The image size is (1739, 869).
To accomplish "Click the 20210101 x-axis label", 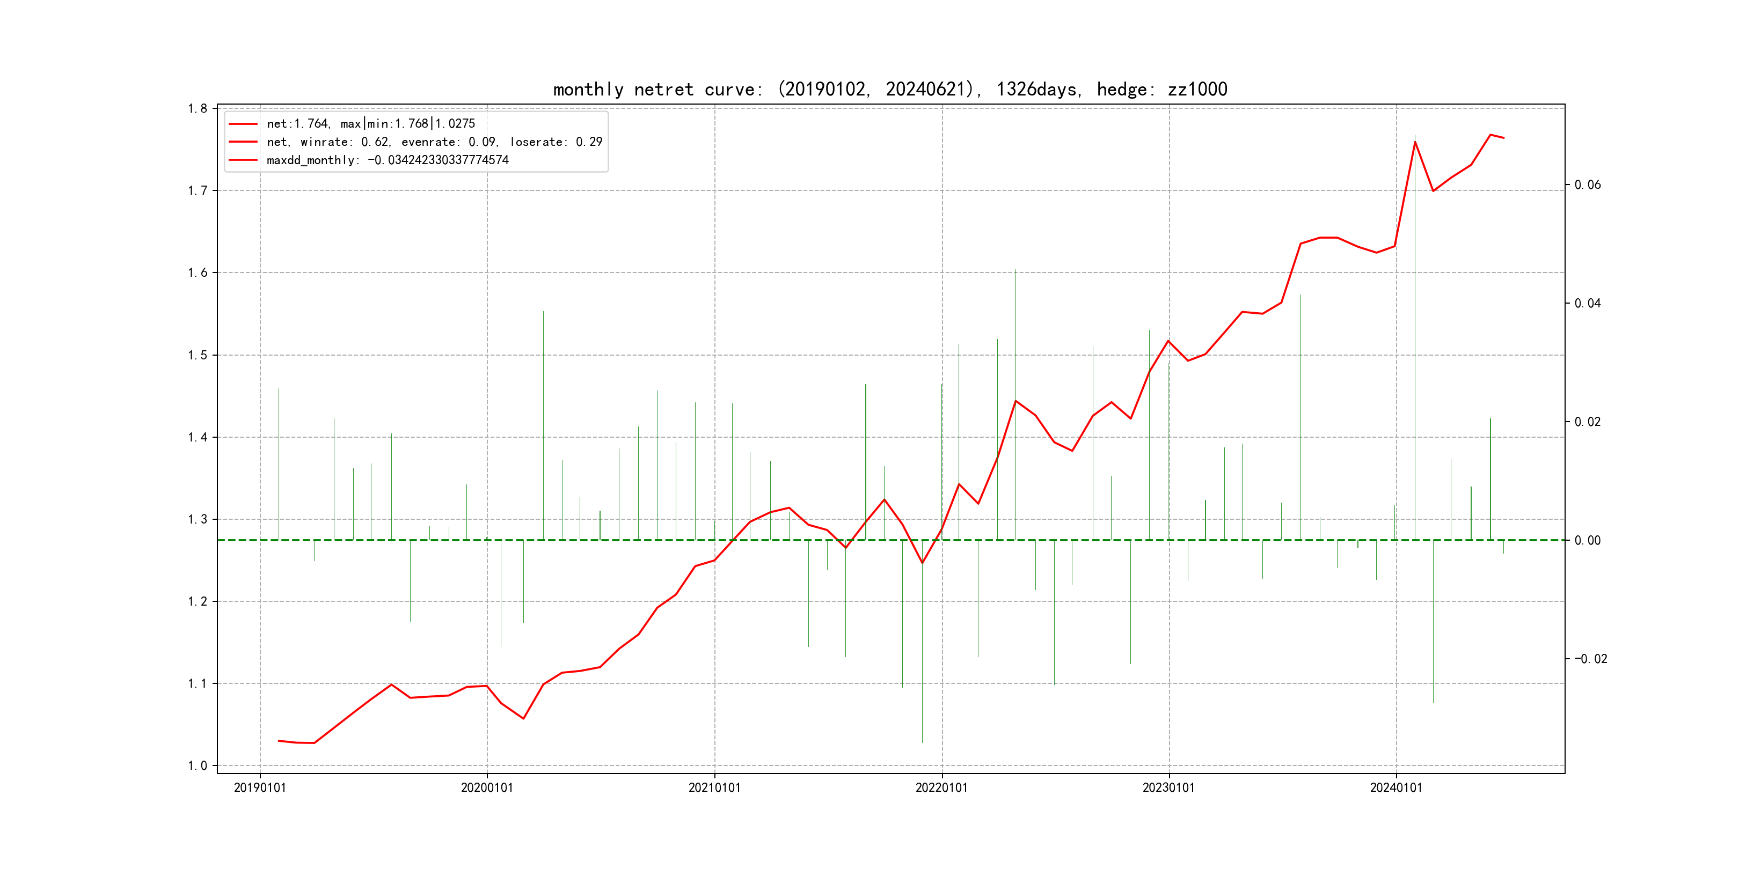I will click(714, 787).
